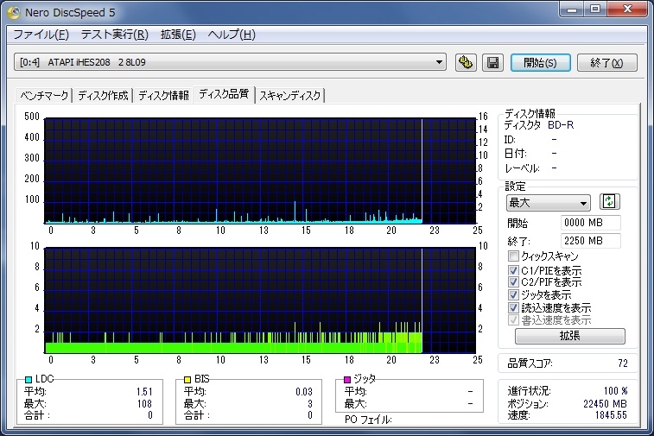Click the yellow BIS legend square

point(187,379)
